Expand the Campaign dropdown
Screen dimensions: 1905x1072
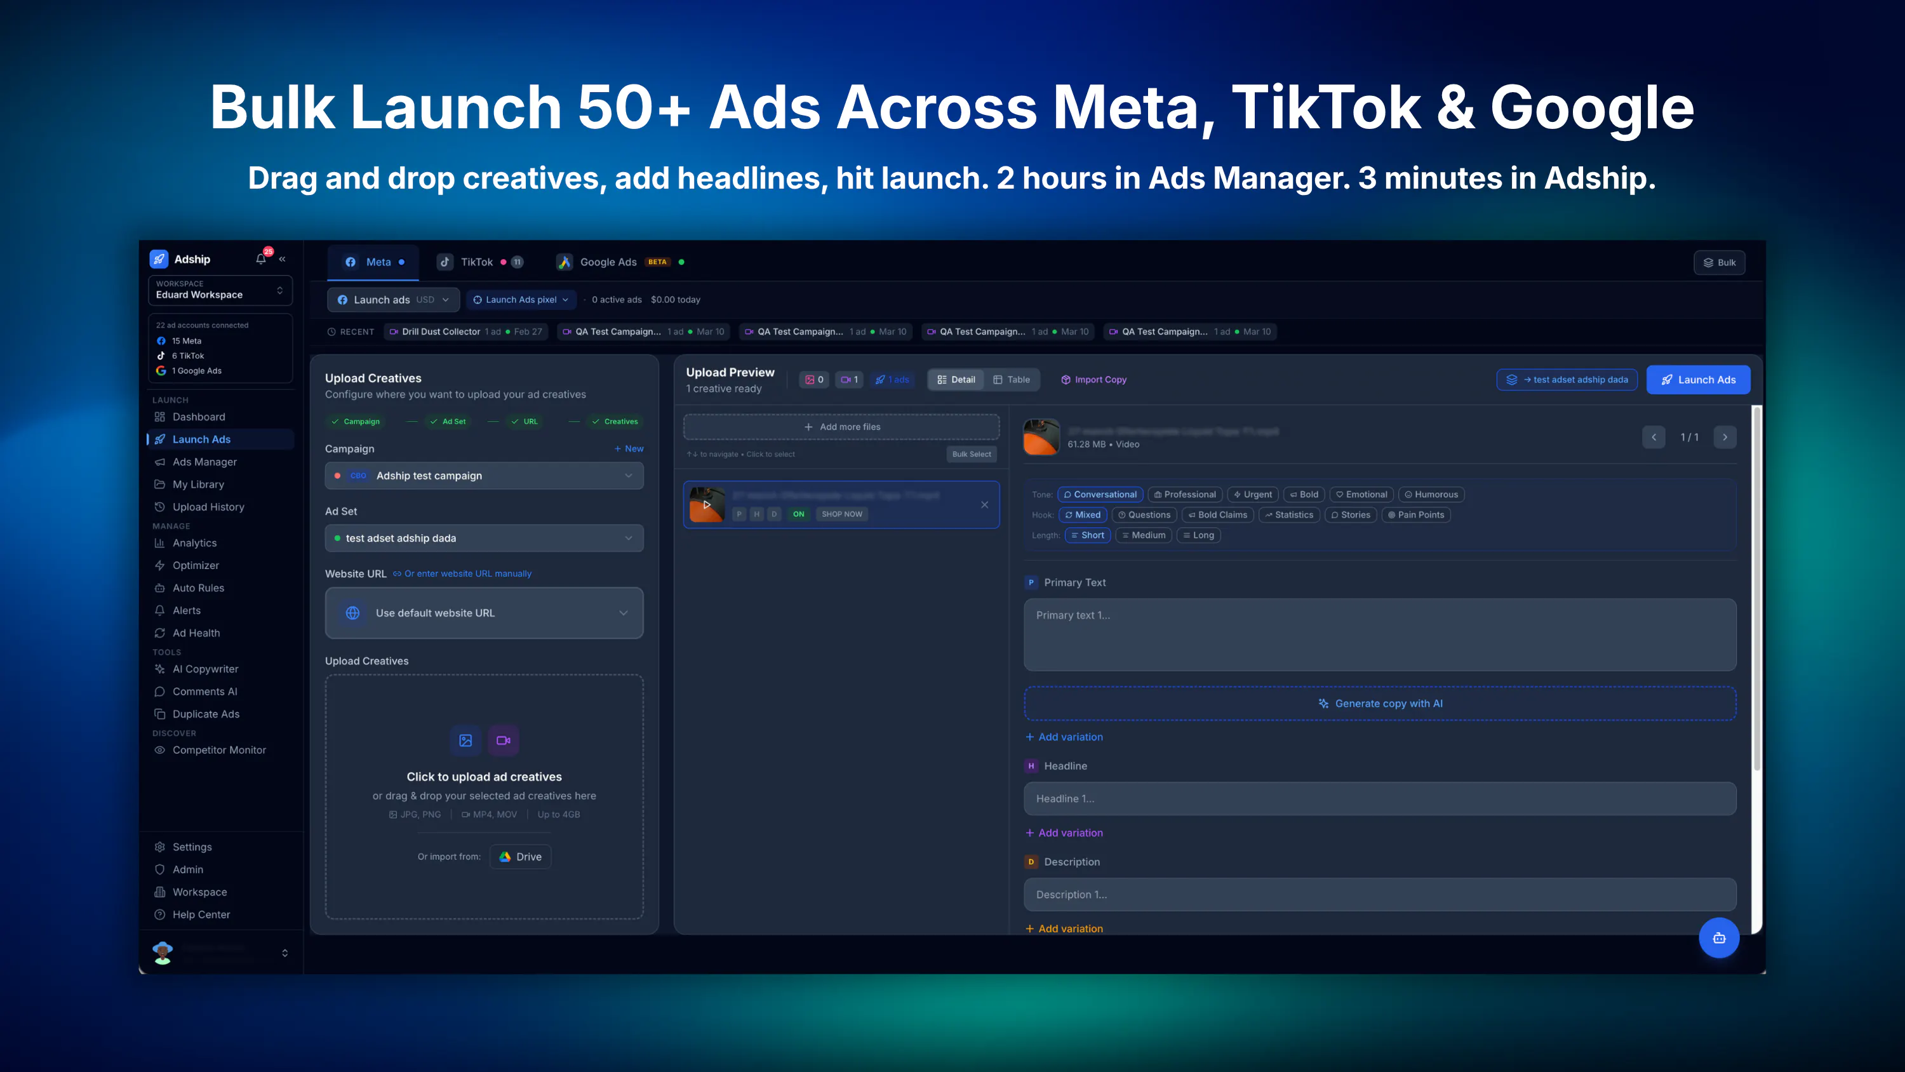tap(485, 476)
